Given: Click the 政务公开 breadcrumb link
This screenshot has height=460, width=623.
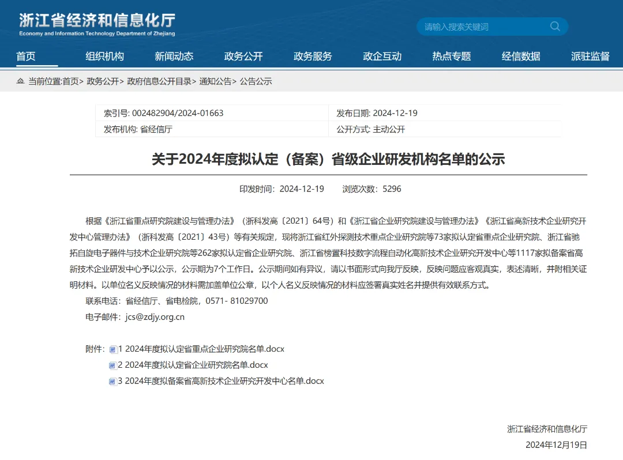Looking at the screenshot, I should pyautogui.click(x=103, y=81).
